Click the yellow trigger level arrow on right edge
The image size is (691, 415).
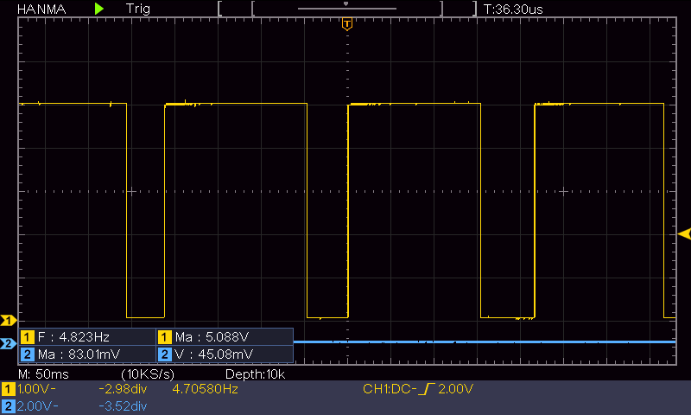[x=684, y=234]
